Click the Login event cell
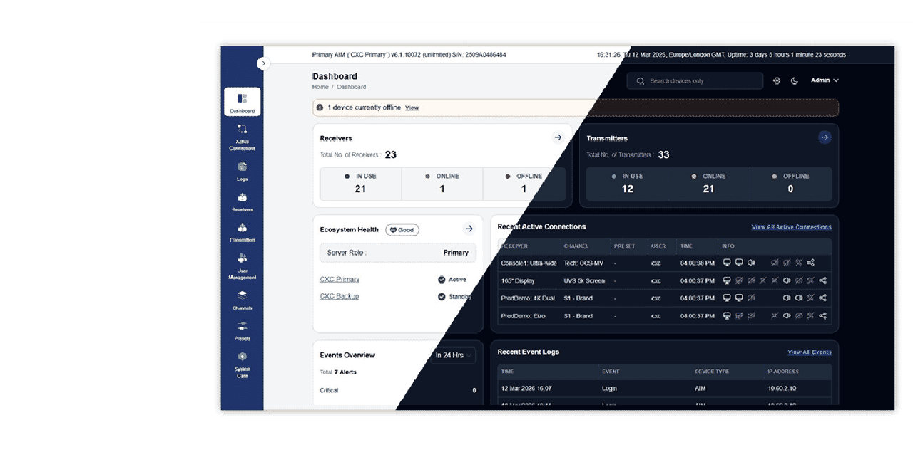 click(x=609, y=389)
